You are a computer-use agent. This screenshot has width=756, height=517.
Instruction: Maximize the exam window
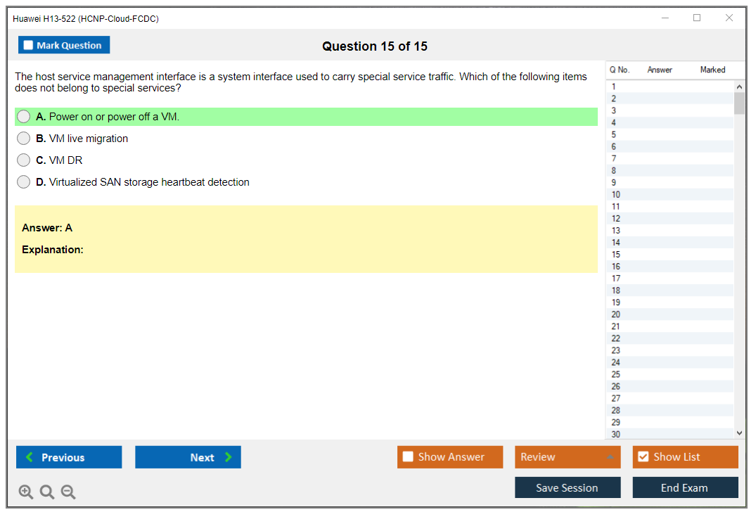697,18
